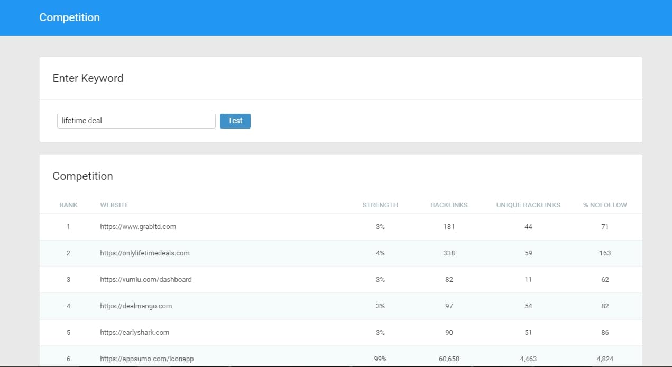Select the 338 backlinks cell
Screen dimensions: 672x367
(449, 253)
